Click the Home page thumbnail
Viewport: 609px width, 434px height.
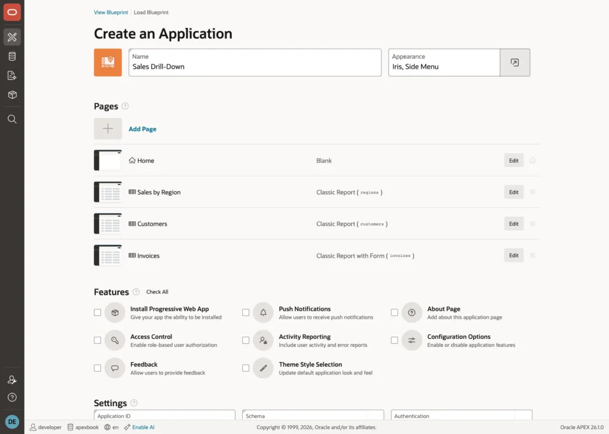(x=108, y=160)
